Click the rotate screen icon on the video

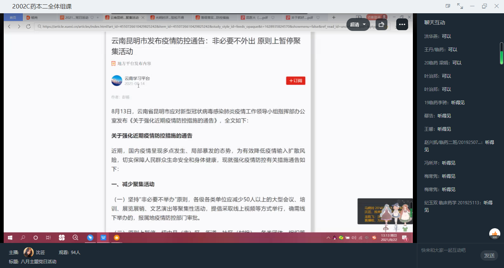click(x=382, y=25)
